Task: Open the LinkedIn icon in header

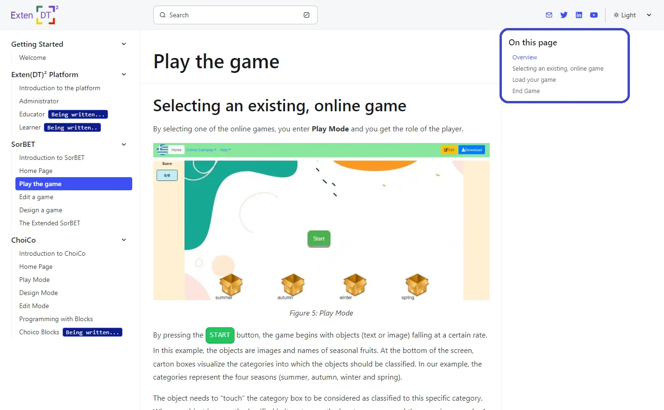Action: coord(579,15)
